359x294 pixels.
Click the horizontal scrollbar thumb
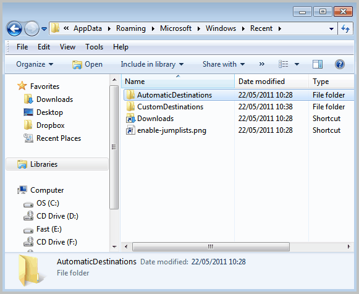211,246
